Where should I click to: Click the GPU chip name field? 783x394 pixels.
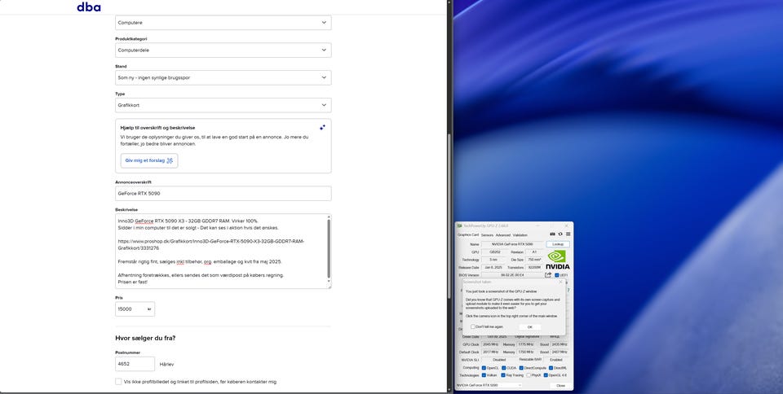494,252
